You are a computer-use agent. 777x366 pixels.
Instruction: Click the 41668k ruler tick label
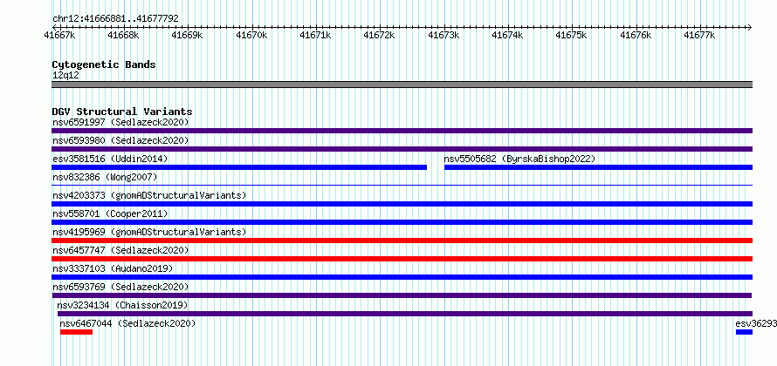[x=123, y=35]
